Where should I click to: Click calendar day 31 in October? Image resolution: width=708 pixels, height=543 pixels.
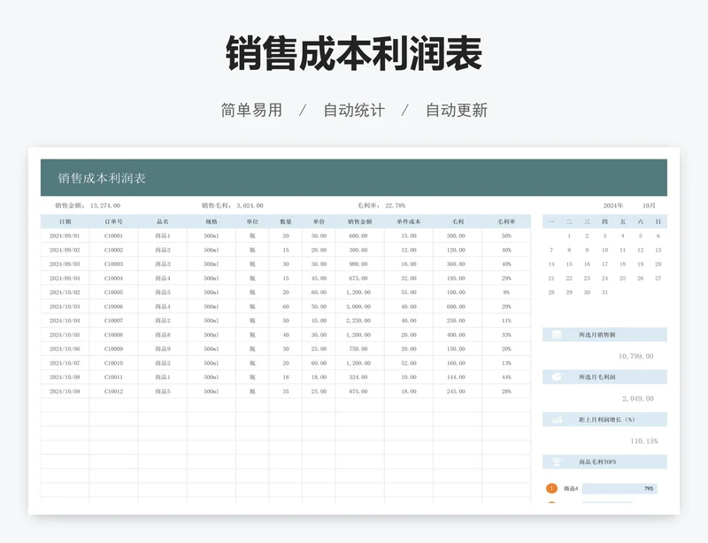(604, 292)
